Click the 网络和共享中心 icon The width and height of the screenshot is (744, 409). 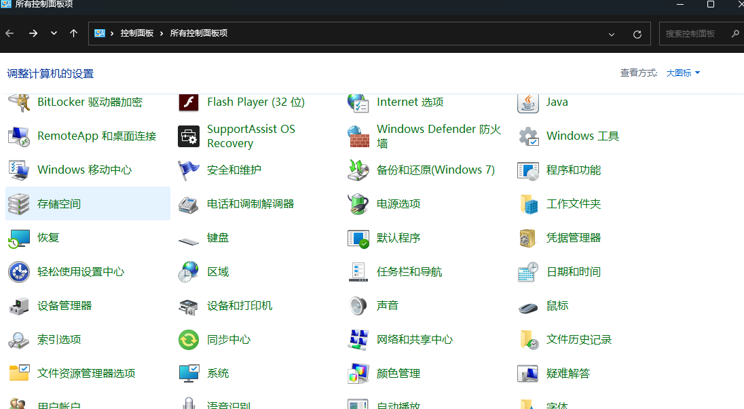358,340
